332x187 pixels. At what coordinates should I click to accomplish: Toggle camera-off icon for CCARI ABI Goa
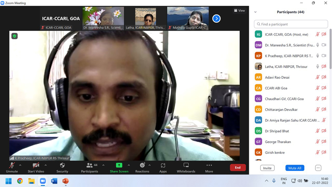click(x=324, y=88)
